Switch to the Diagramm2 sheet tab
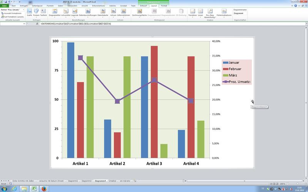This screenshot has height=192, width=308. 73,181
